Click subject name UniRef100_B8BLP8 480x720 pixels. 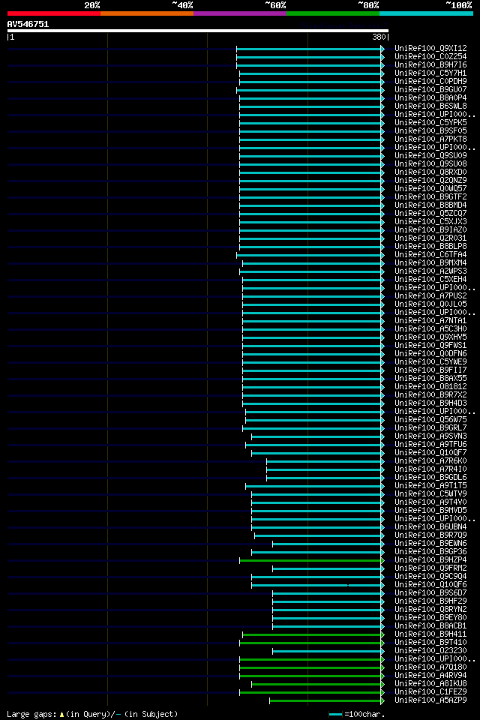click(430, 247)
